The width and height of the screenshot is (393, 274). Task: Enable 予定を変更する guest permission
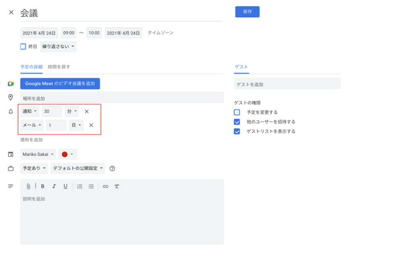pos(237,112)
